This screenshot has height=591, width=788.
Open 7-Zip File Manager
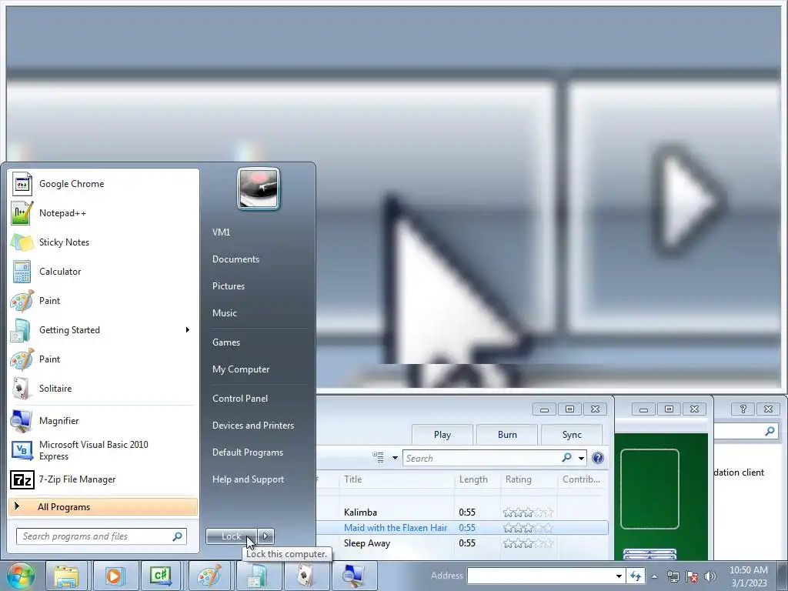103,479
